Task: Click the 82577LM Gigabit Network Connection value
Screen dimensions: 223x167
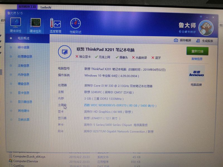Action: (x=119, y=131)
